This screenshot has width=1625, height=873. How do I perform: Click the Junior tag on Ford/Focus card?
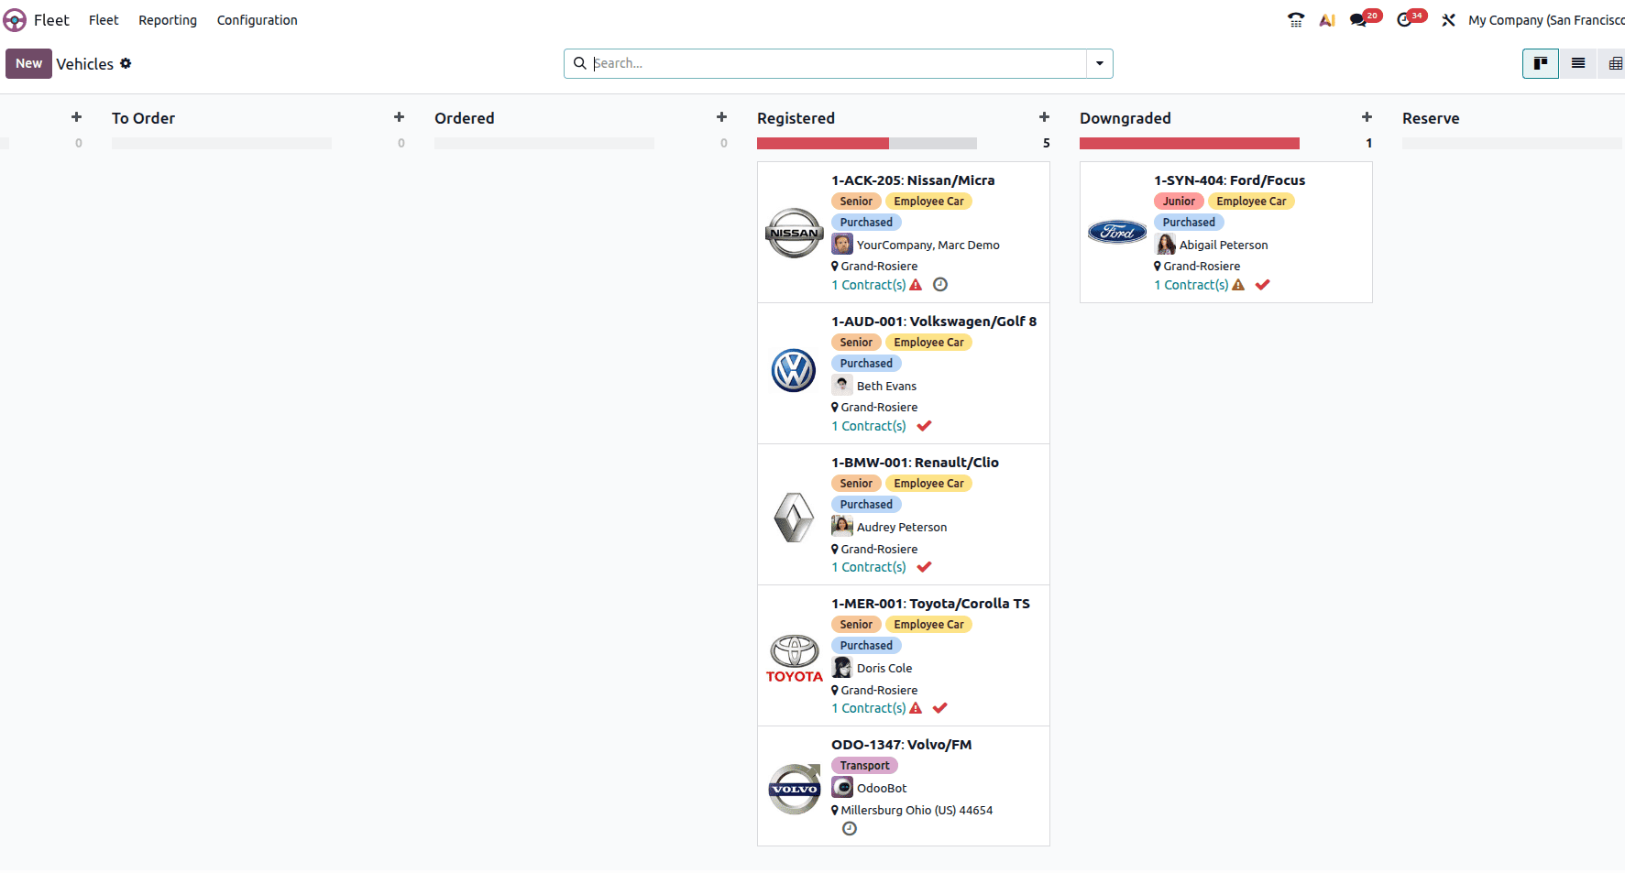[x=1179, y=202]
